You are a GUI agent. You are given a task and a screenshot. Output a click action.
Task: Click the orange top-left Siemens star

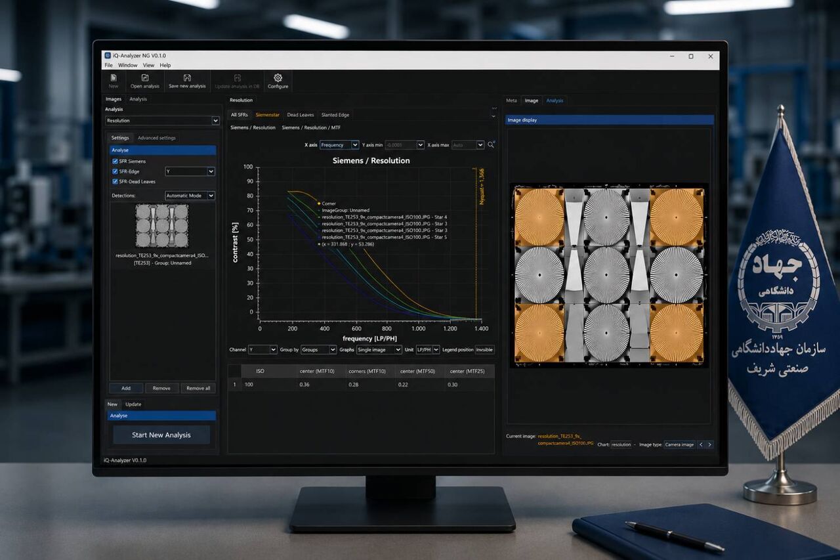click(x=539, y=217)
